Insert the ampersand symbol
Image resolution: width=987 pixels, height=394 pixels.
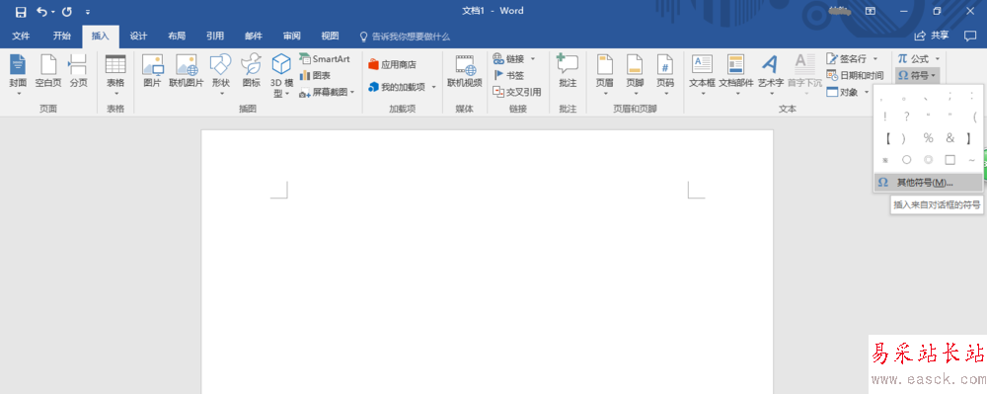(949, 138)
